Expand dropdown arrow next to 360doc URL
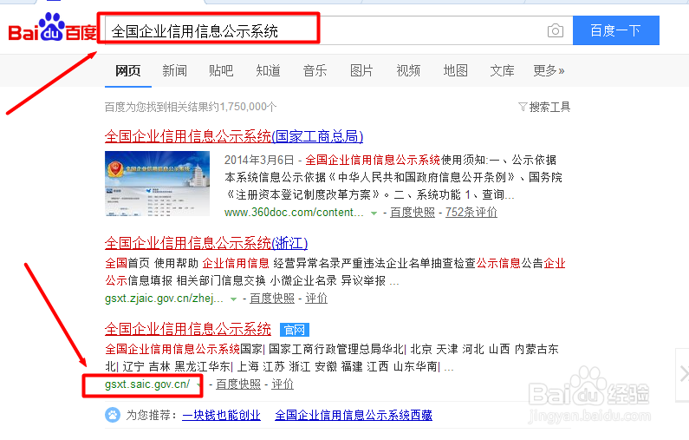The image size is (689, 440). tap(374, 213)
